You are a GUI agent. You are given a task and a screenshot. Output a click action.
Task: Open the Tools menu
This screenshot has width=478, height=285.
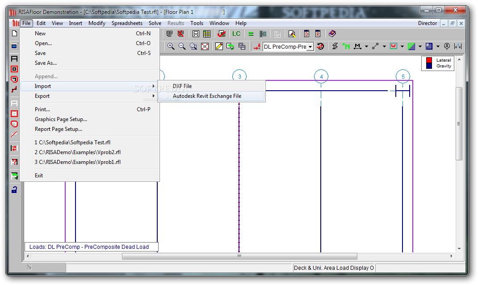click(197, 23)
